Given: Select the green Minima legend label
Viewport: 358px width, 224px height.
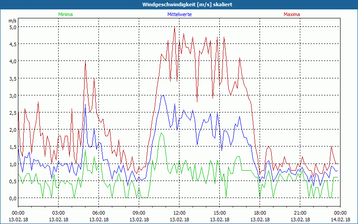Looking at the screenshot, I should click(x=65, y=14).
